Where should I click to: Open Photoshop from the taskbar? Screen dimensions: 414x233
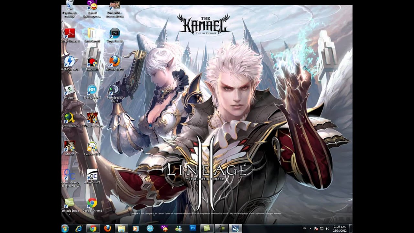pos(193,228)
